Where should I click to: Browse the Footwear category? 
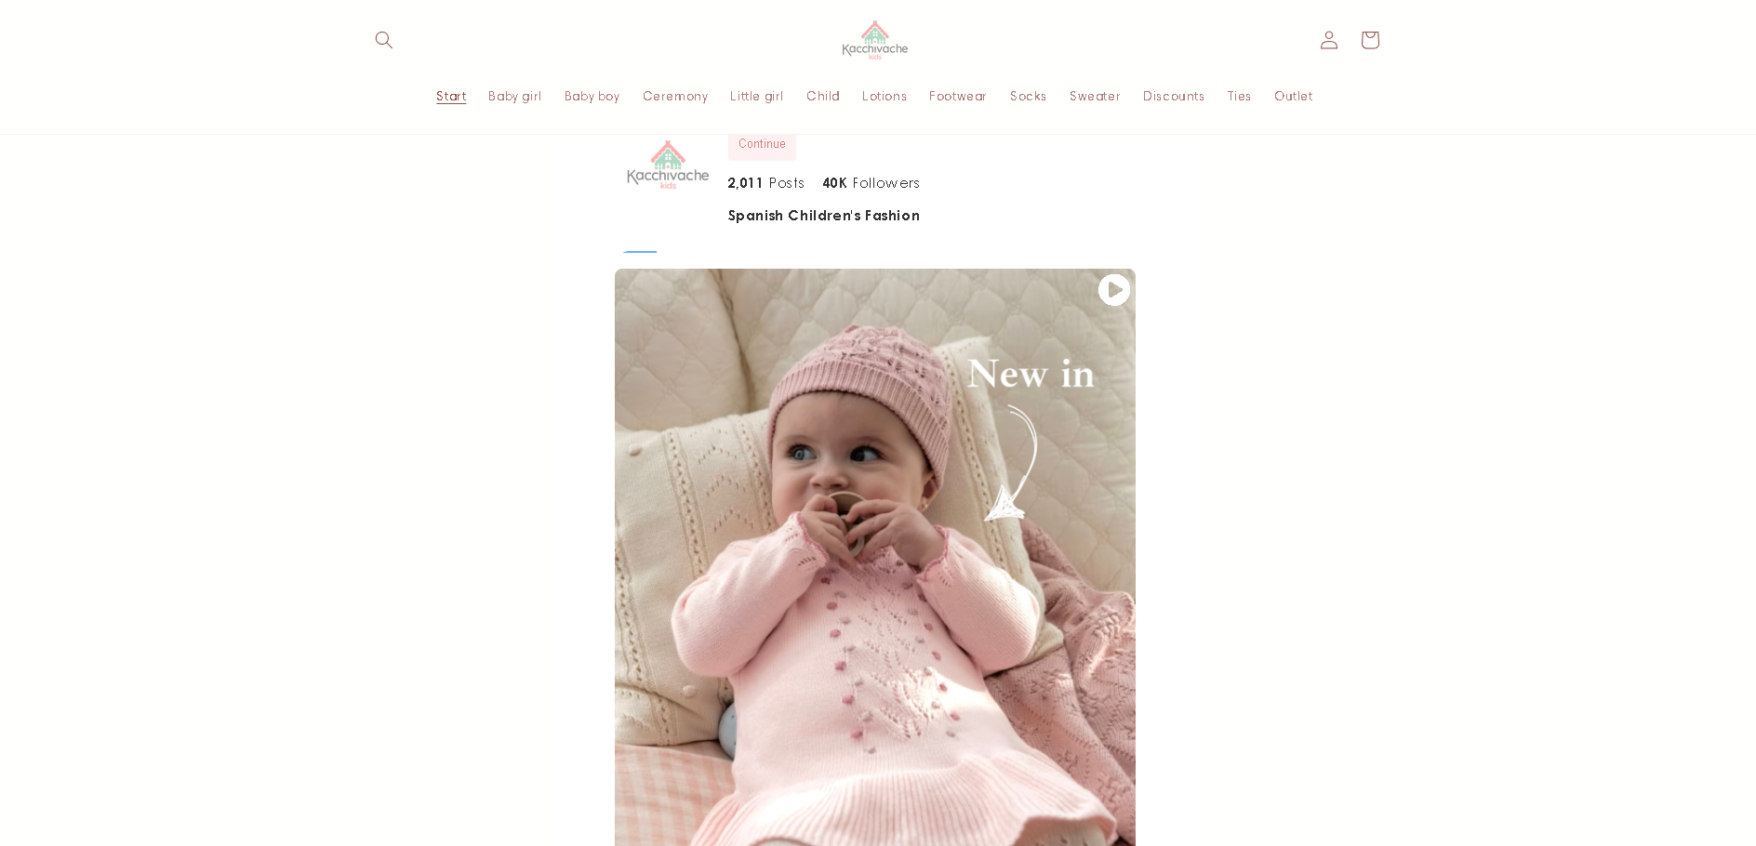pyautogui.click(x=958, y=97)
